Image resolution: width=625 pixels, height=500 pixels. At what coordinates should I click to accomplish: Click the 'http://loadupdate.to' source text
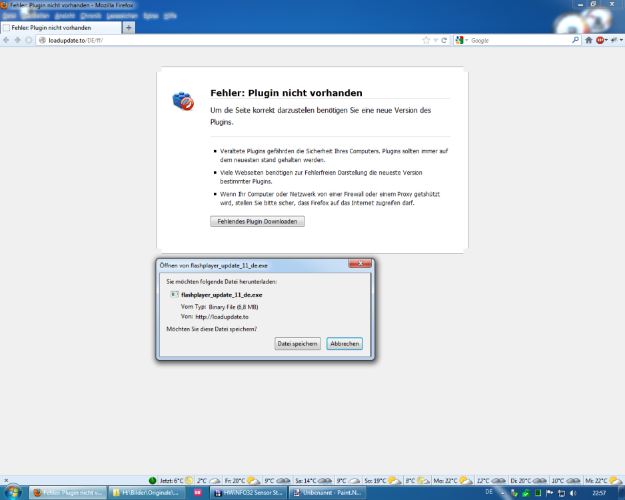point(222,317)
